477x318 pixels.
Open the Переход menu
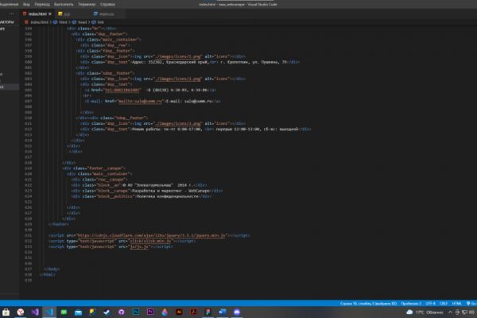(x=42, y=4)
